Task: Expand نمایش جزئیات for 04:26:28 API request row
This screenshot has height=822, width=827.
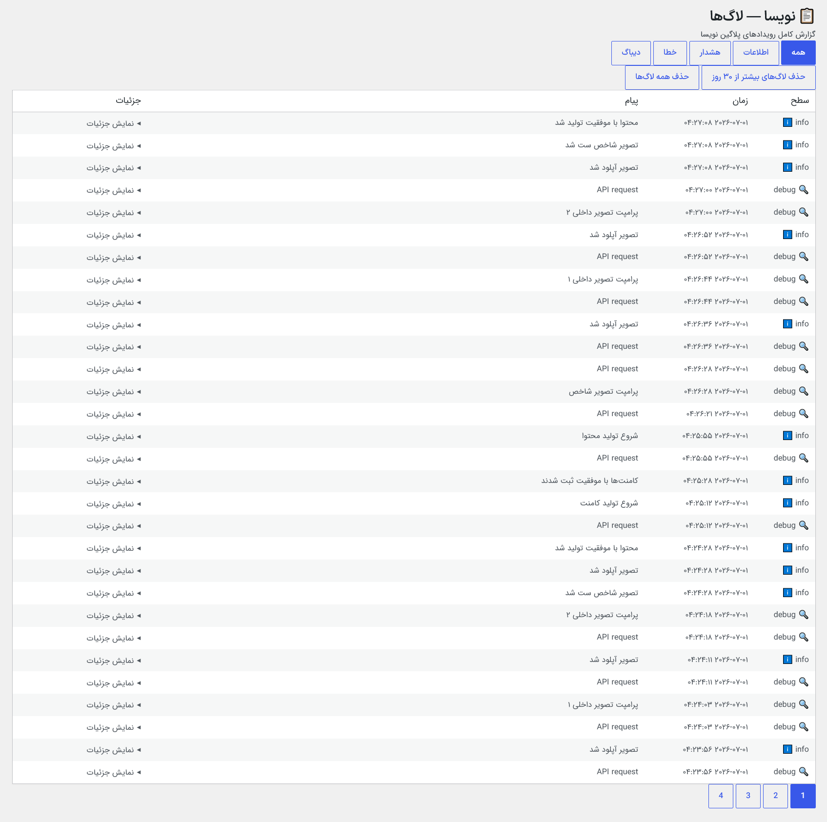Action: 114,369
